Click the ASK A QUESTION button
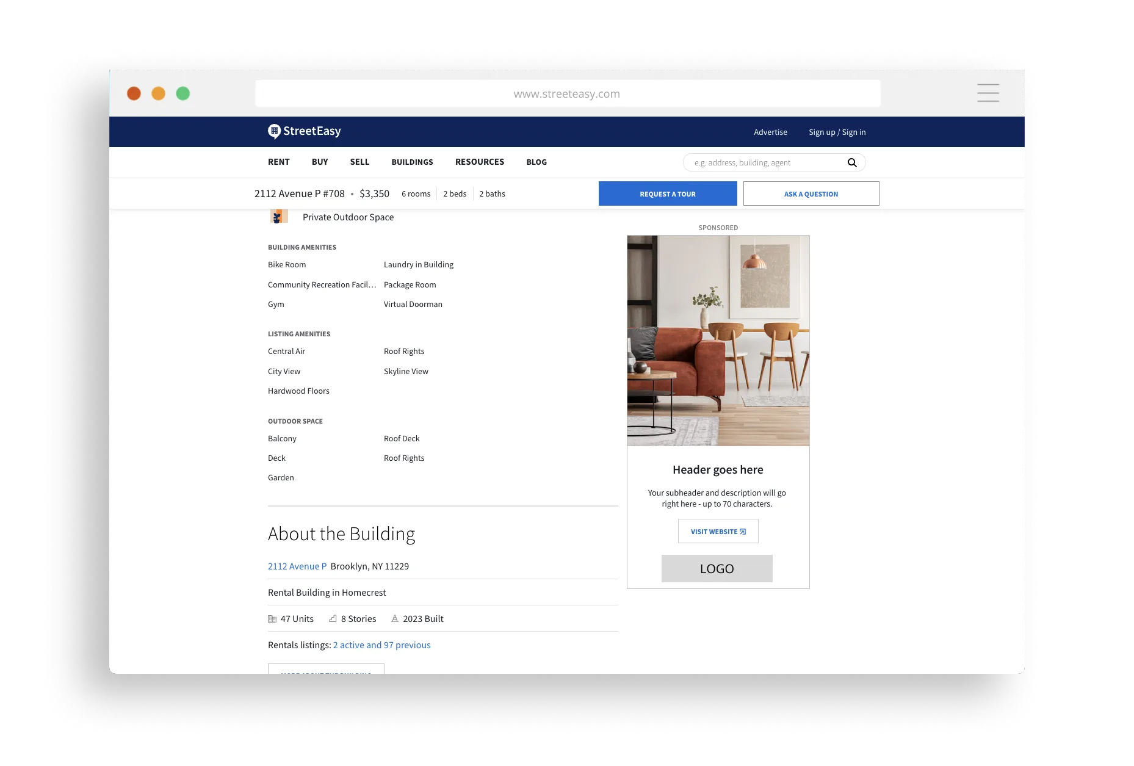 811,193
